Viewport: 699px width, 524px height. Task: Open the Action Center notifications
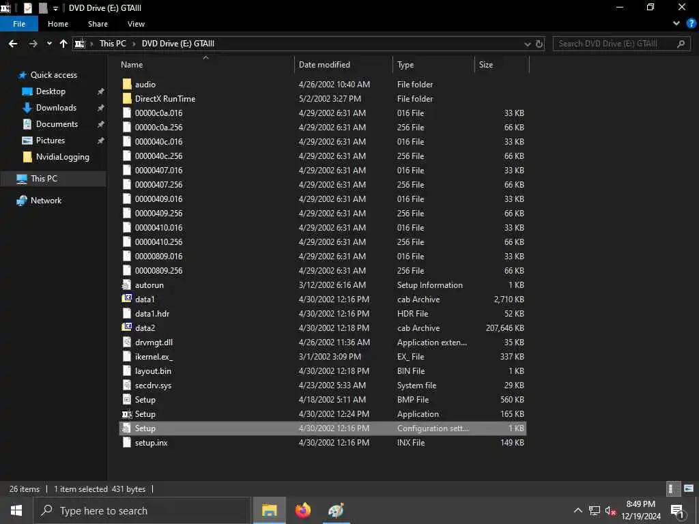(678, 510)
